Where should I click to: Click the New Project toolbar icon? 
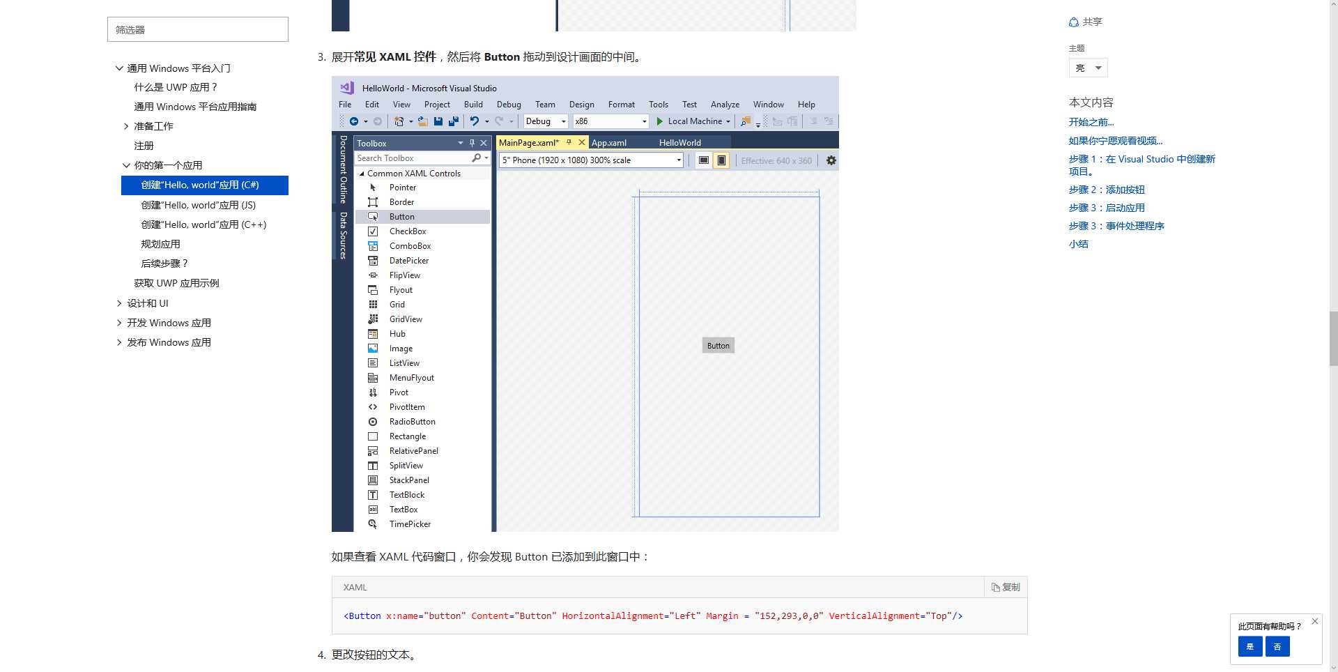coord(399,121)
